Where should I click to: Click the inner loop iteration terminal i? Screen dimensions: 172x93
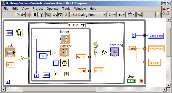point(36,76)
